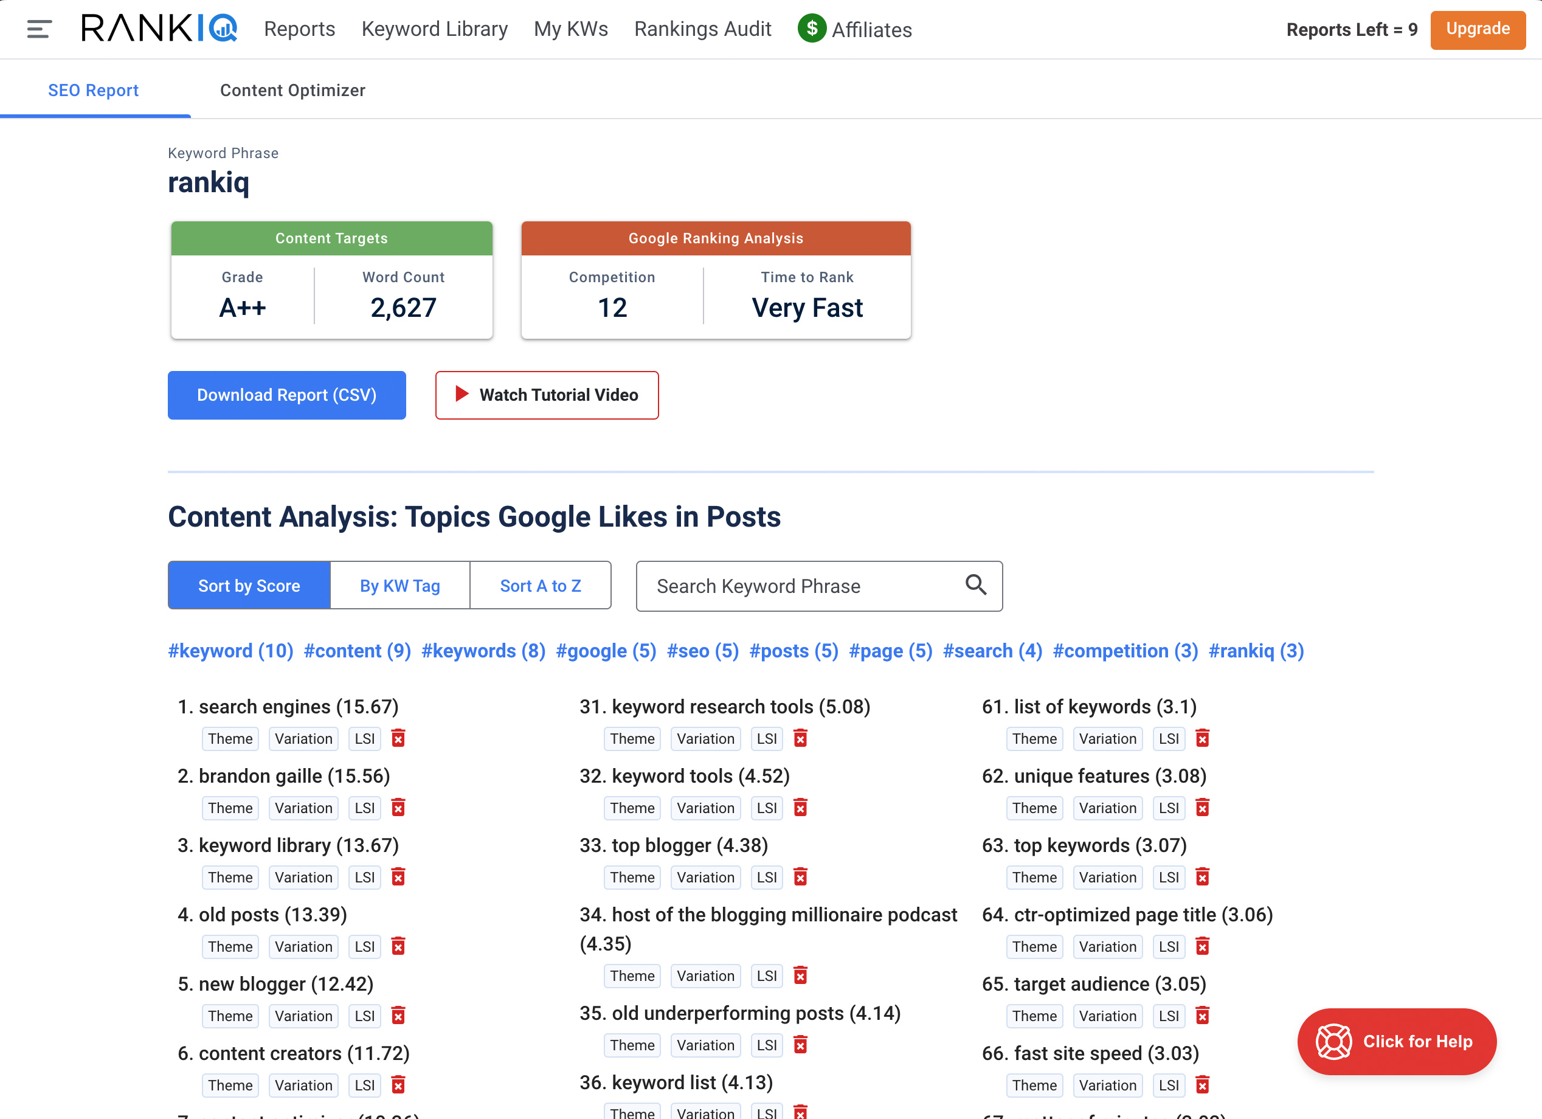Open the hamburger navigation menu
This screenshot has width=1542, height=1119.
(x=39, y=29)
